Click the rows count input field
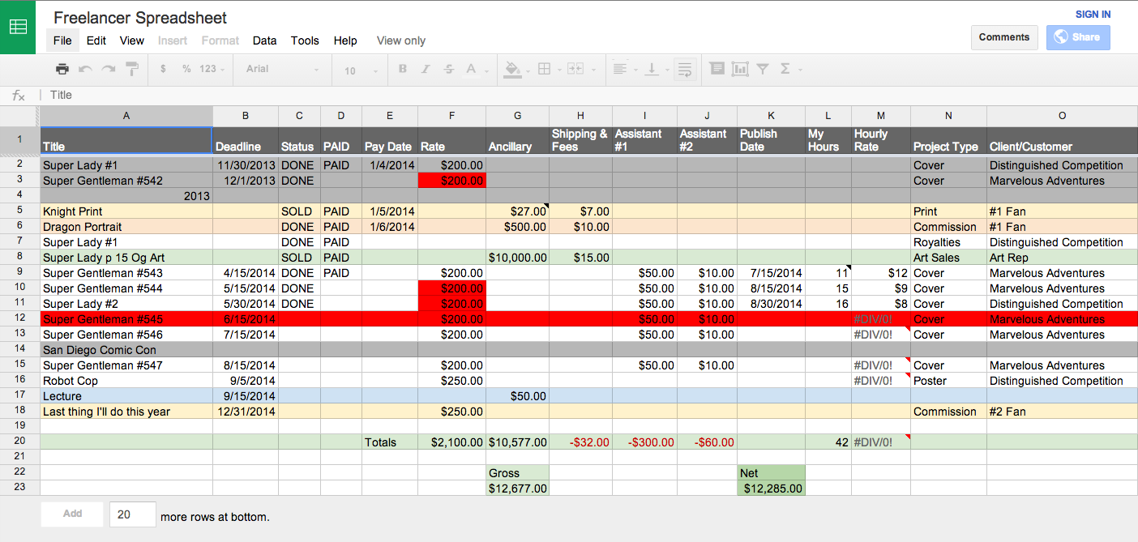 pos(133,514)
